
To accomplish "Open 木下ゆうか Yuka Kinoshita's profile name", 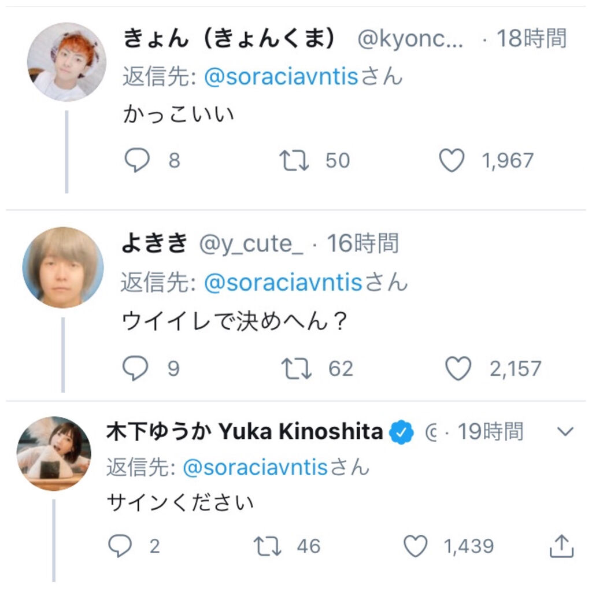I will coord(244,431).
